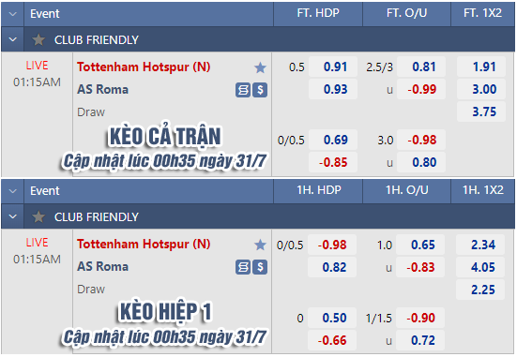Collapse the first-half CLUB FRIENDLY section chevron
The image size is (517, 357).
click(x=12, y=216)
